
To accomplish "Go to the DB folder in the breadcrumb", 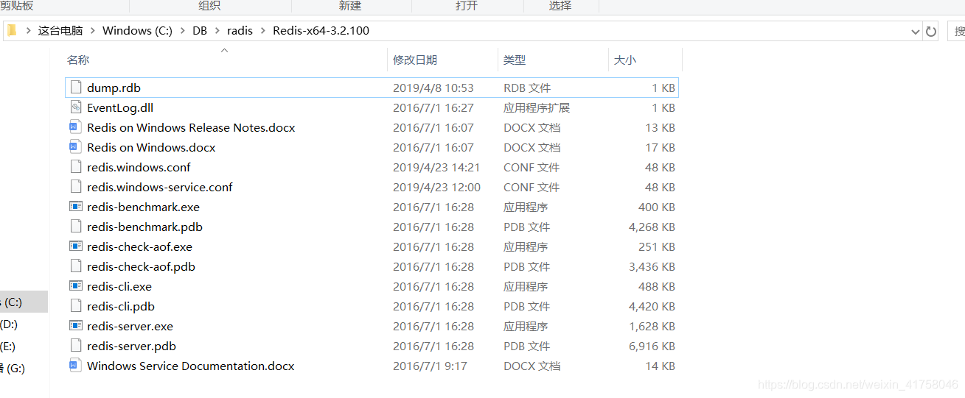I will coord(200,31).
